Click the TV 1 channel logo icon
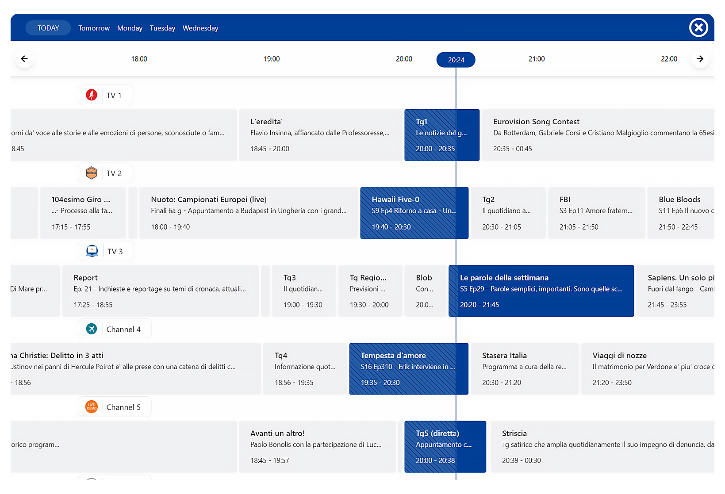This screenshot has width=725, height=494. [x=92, y=95]
